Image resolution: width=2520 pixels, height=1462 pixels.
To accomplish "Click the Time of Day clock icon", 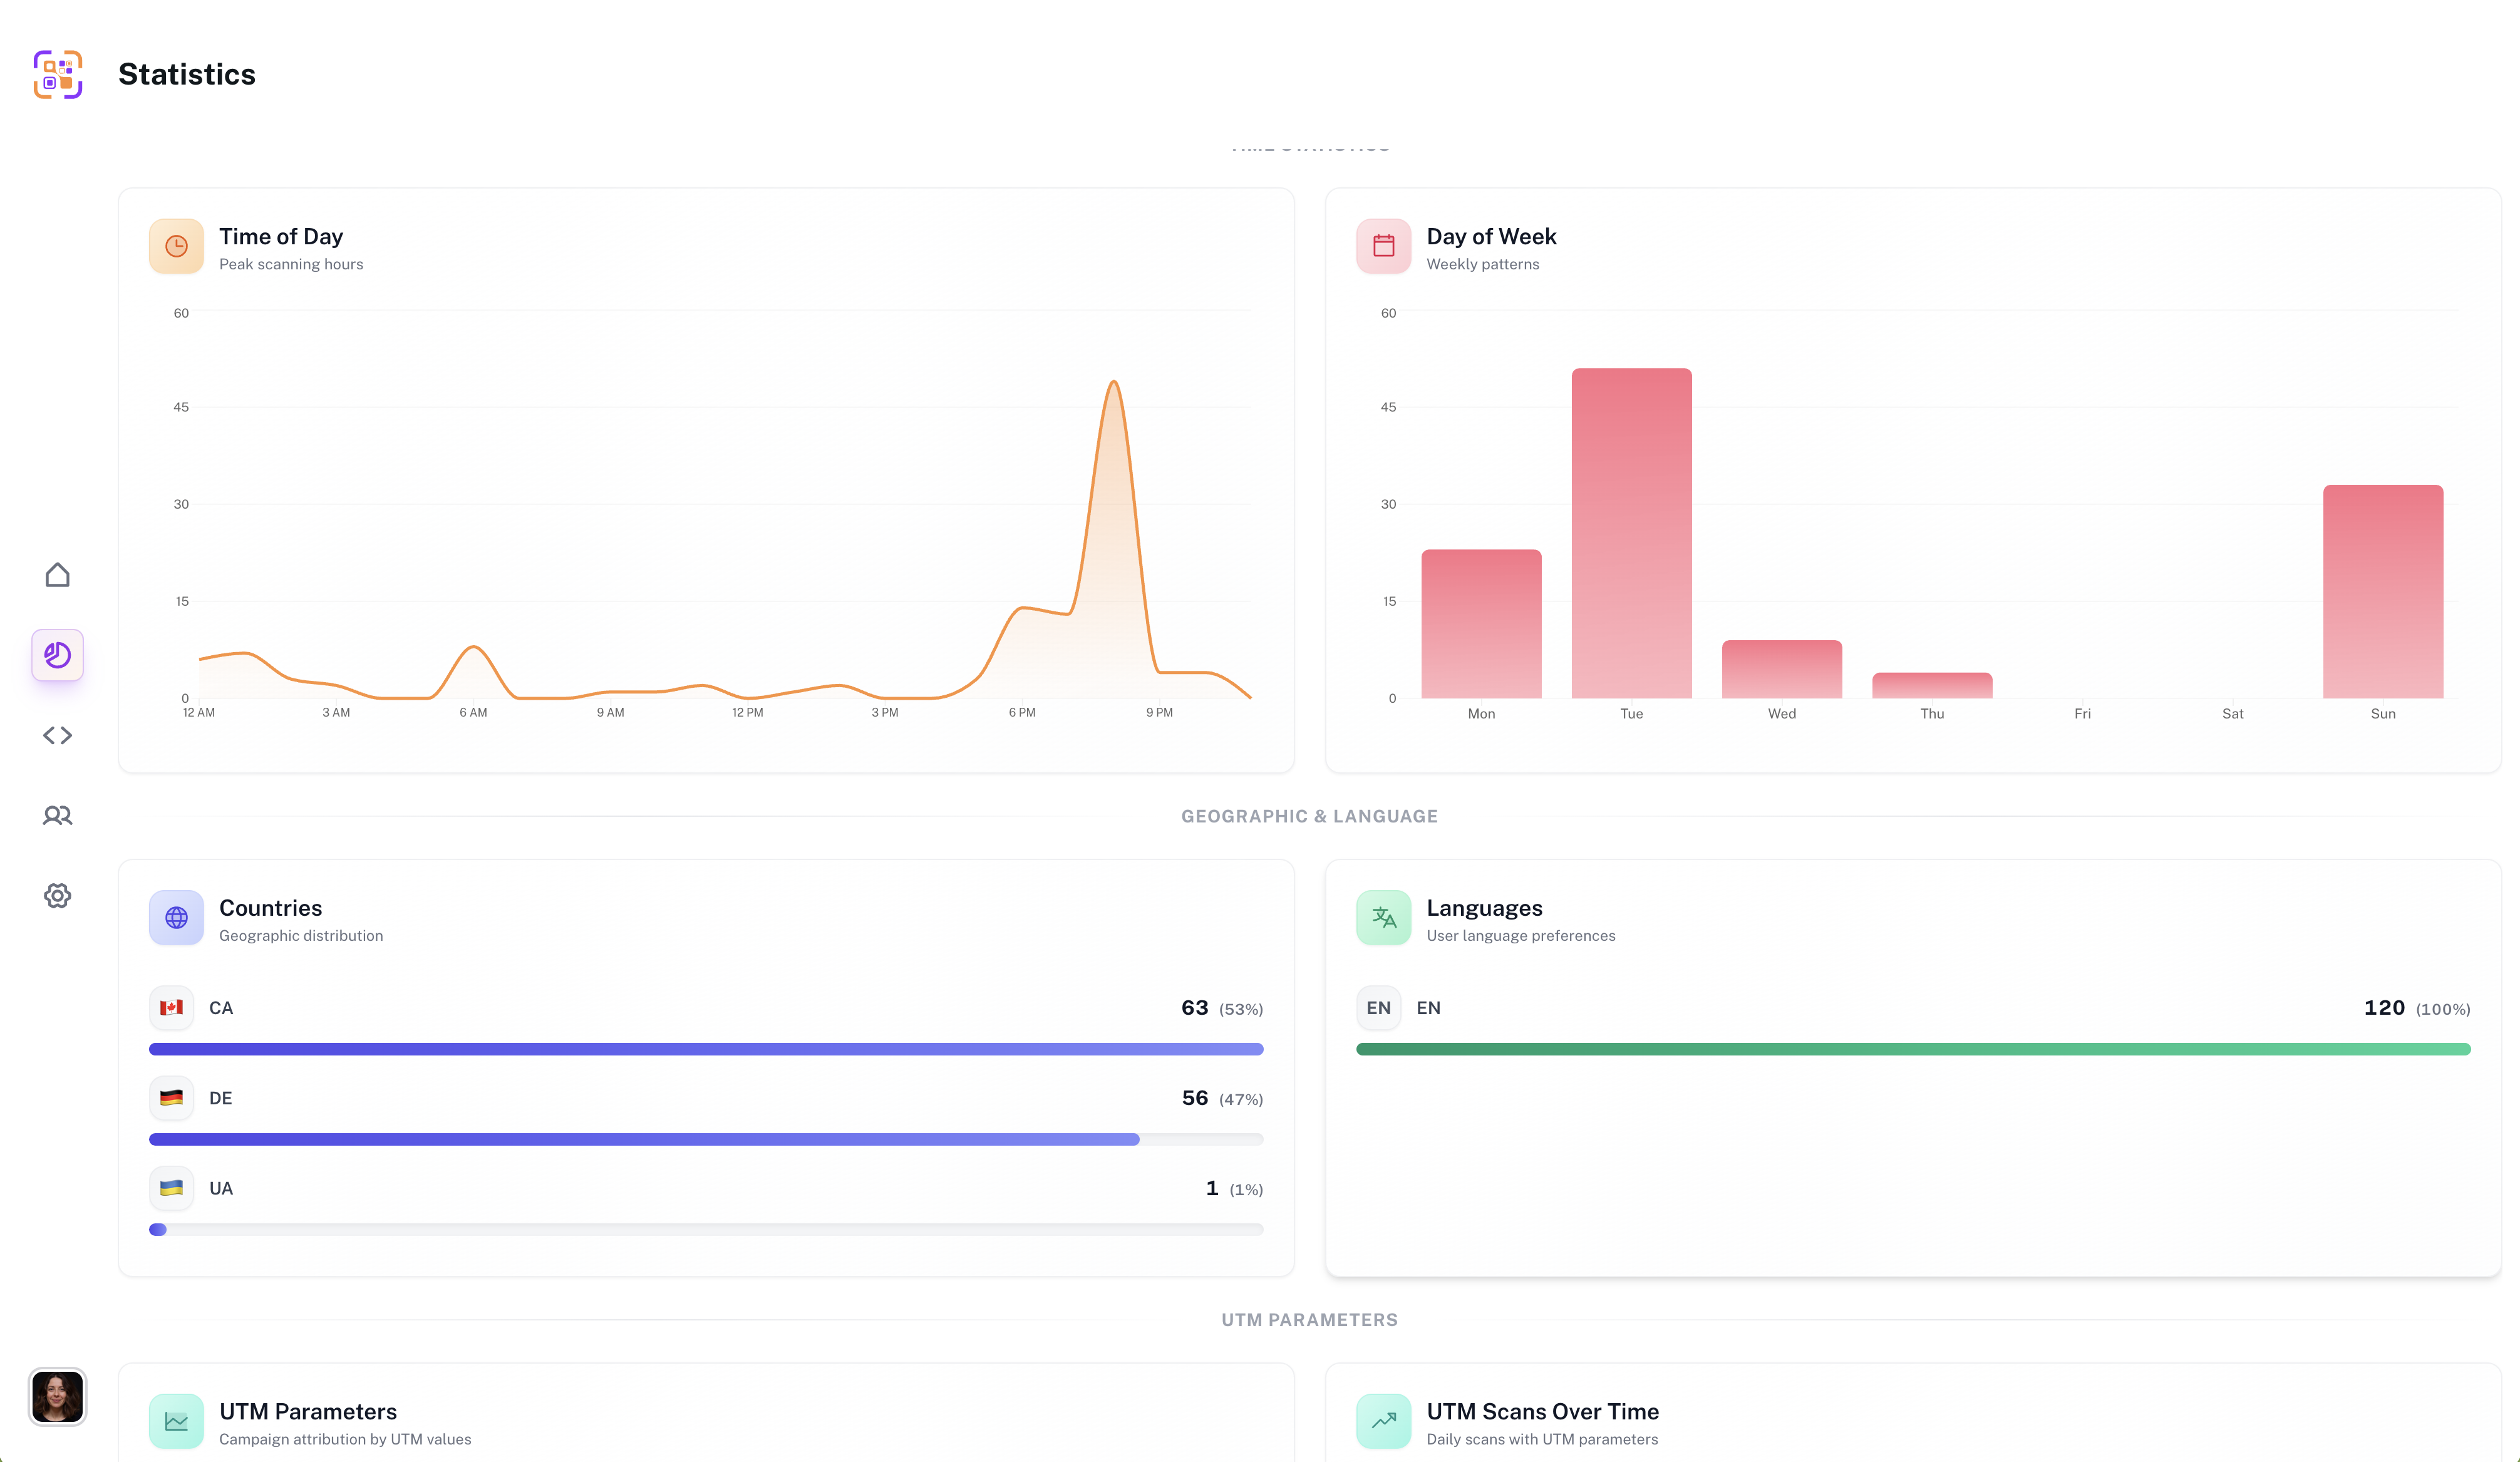I will pos(176,246).
